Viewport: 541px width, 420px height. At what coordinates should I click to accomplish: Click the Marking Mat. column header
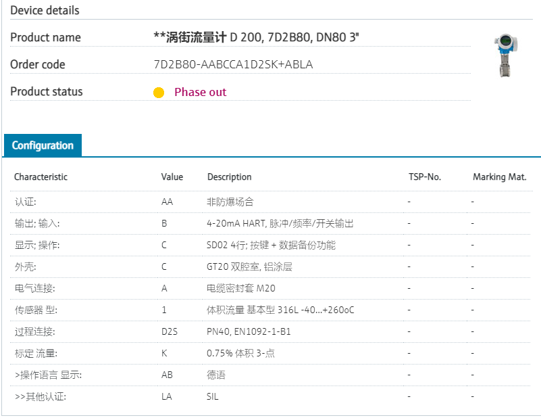[499, 177]
